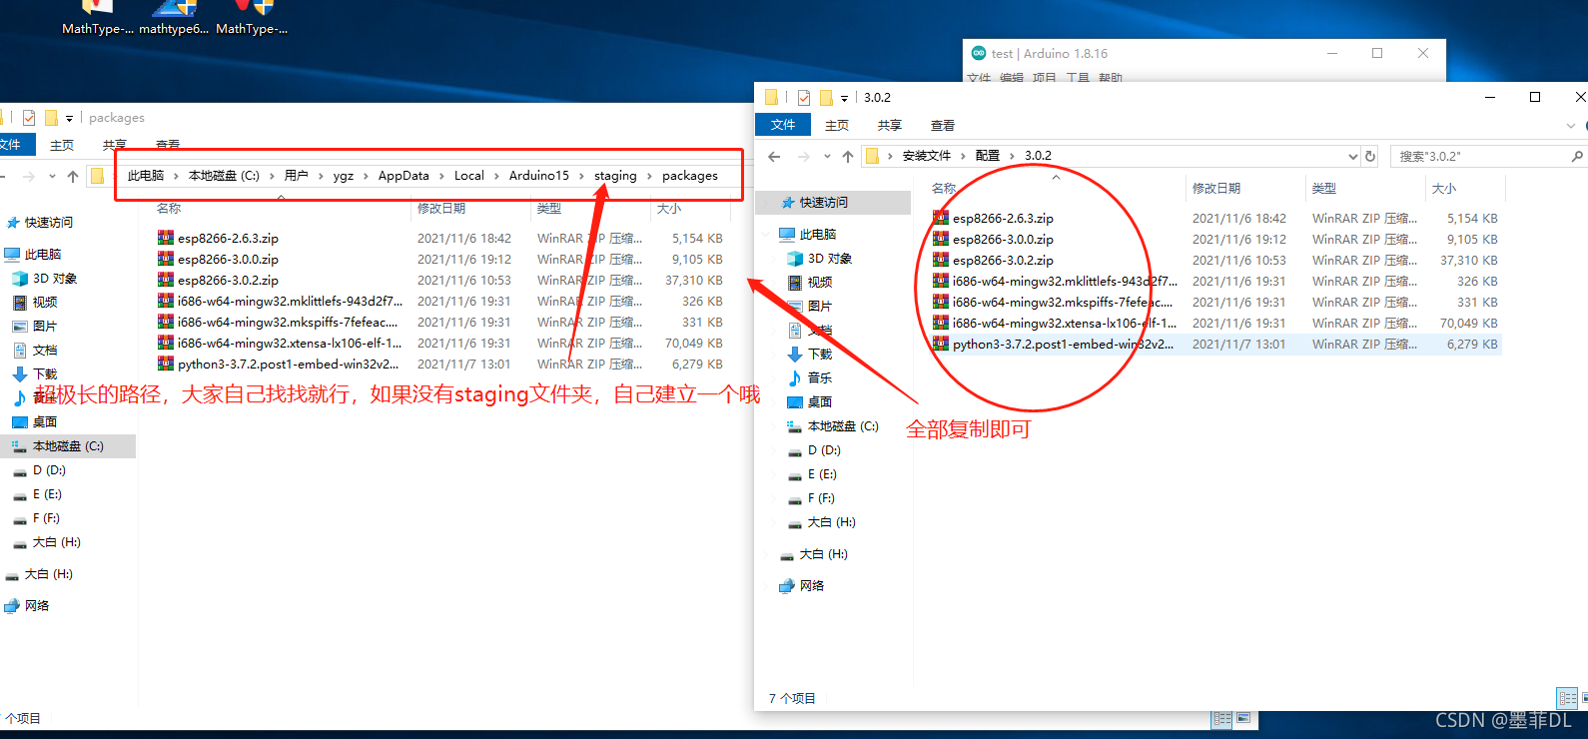Open drive D (D:) in the 3.0.2 navigation pane
The image size is (1588, 739).
[x=825, y=450]
